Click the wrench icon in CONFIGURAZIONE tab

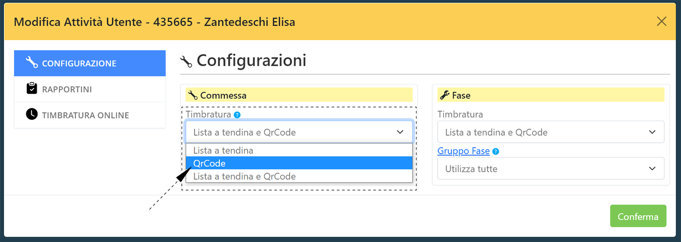[x=32, y=62]
